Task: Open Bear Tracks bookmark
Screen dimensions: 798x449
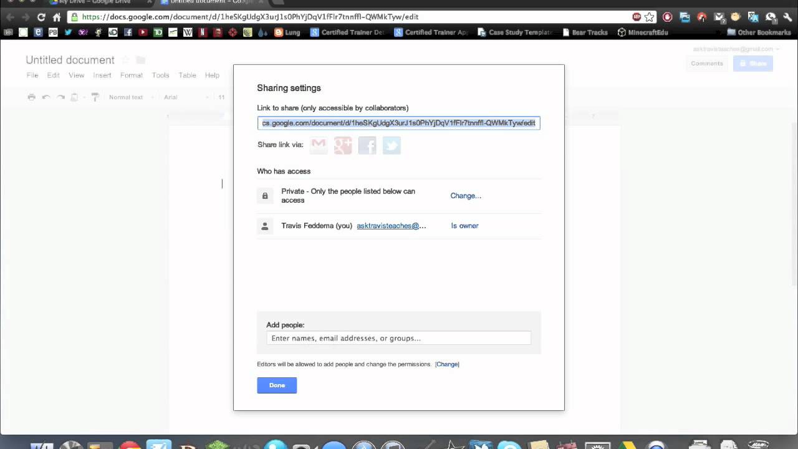Action: click(585, 32)
